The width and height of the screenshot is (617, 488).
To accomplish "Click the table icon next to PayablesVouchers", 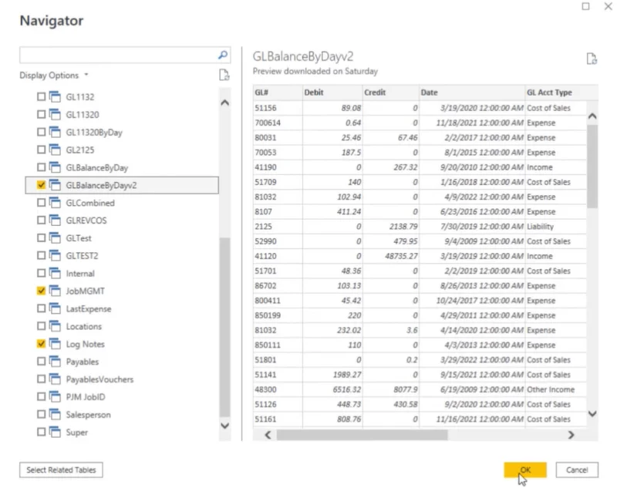I will (x=55, y=379).
